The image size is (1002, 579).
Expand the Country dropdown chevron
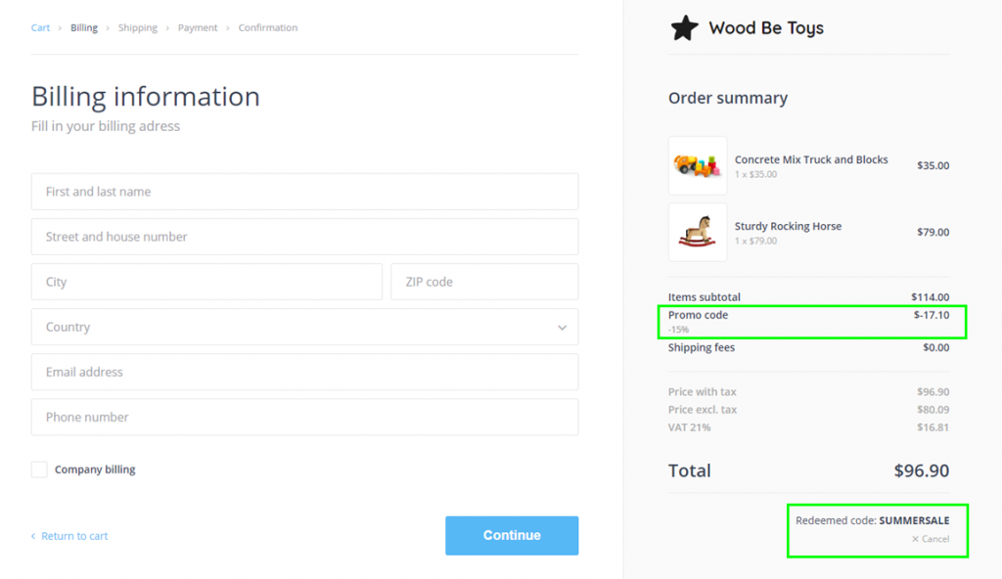tap(562, 328)
